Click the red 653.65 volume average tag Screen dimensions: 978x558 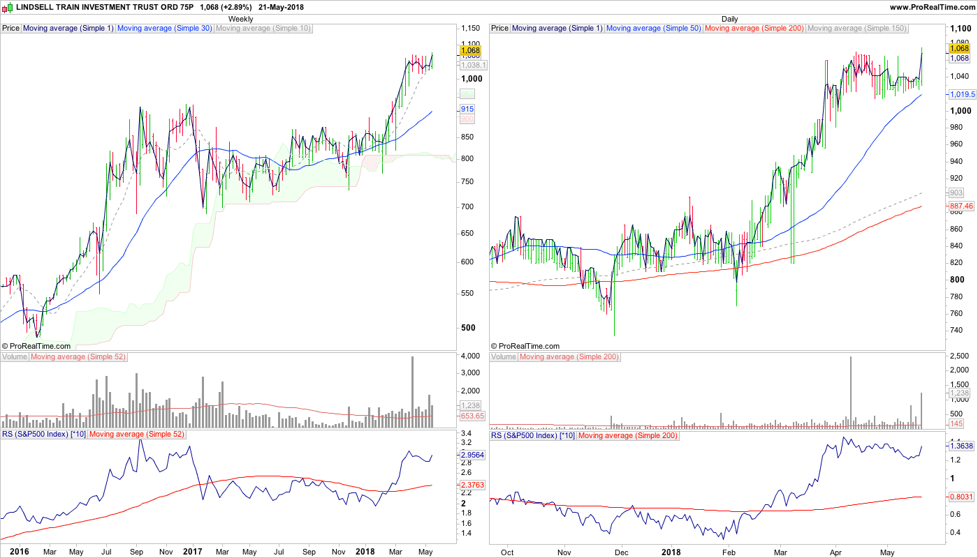point(472,416)
